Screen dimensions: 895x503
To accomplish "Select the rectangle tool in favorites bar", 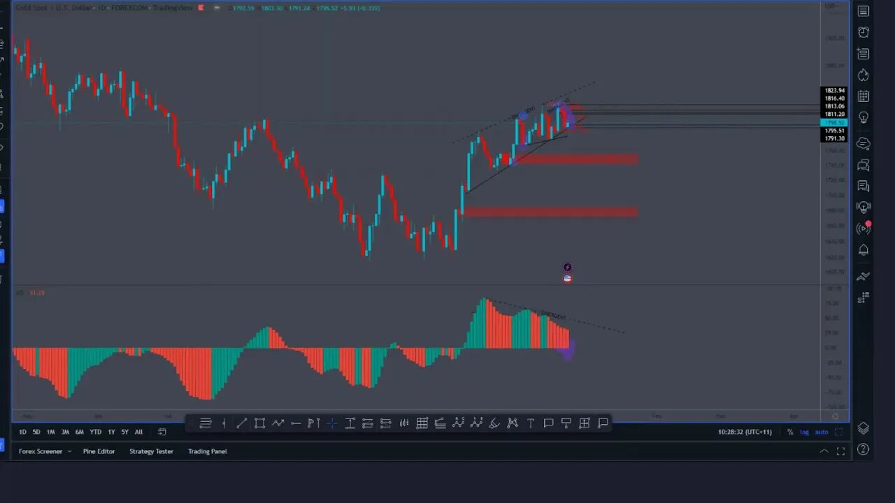I will click(x=259, y=423).
